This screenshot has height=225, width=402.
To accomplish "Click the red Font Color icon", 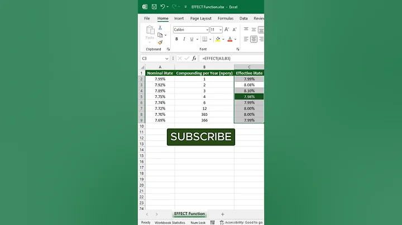I will coord(229,39).
